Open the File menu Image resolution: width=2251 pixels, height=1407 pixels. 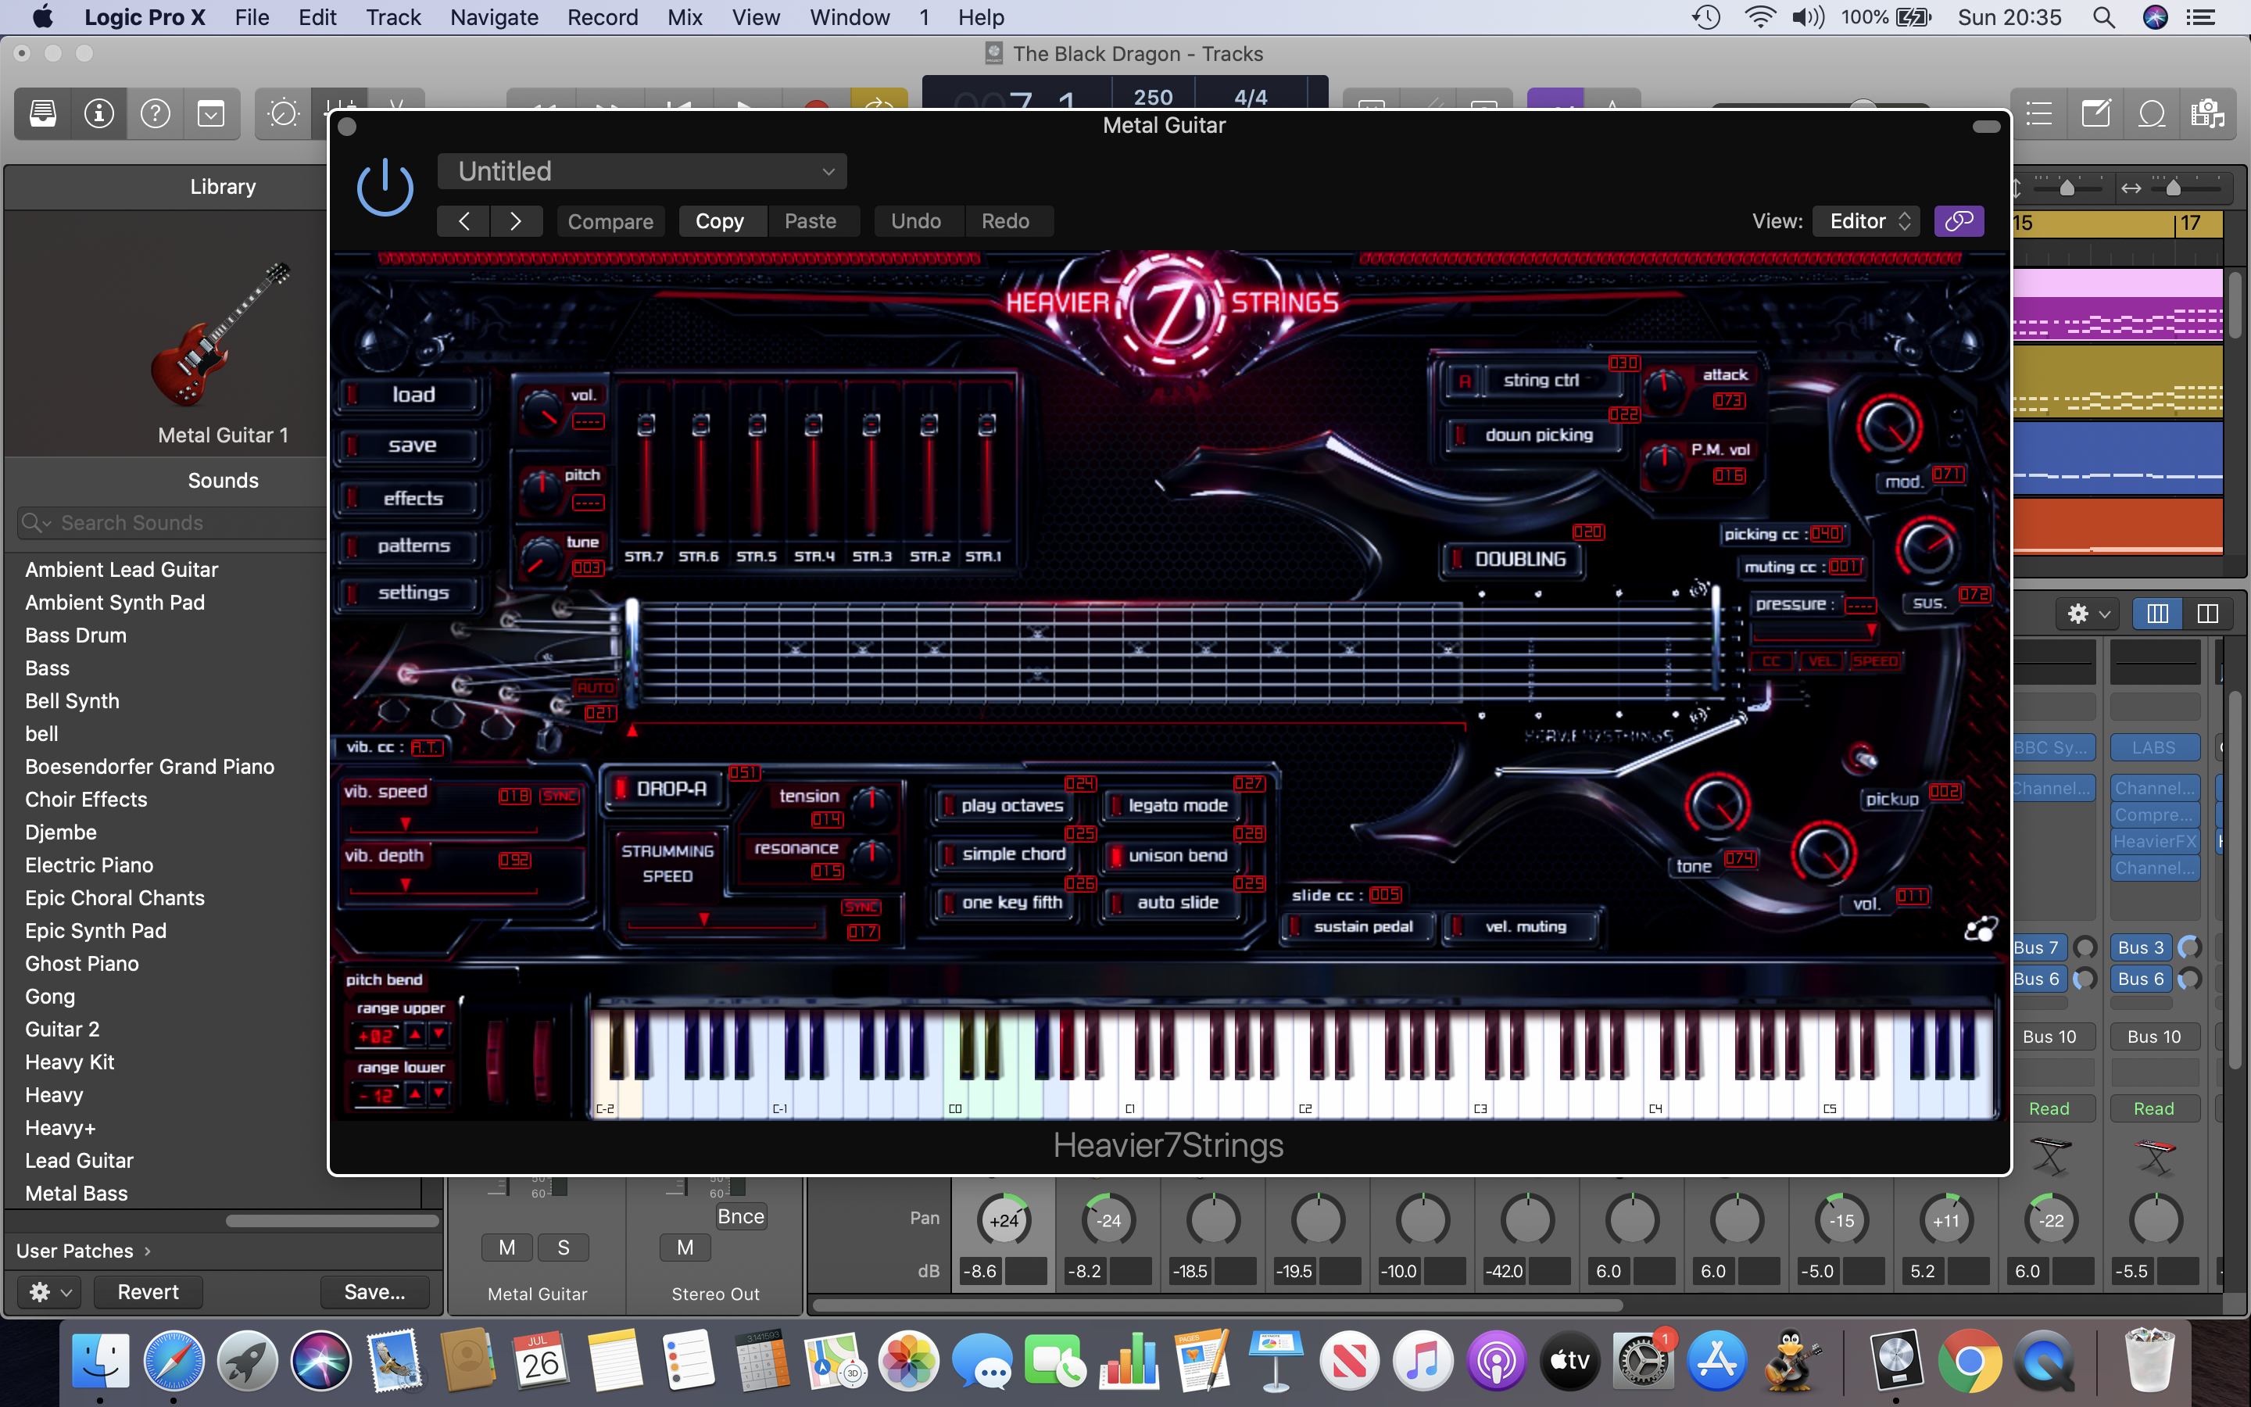[251, 16]
